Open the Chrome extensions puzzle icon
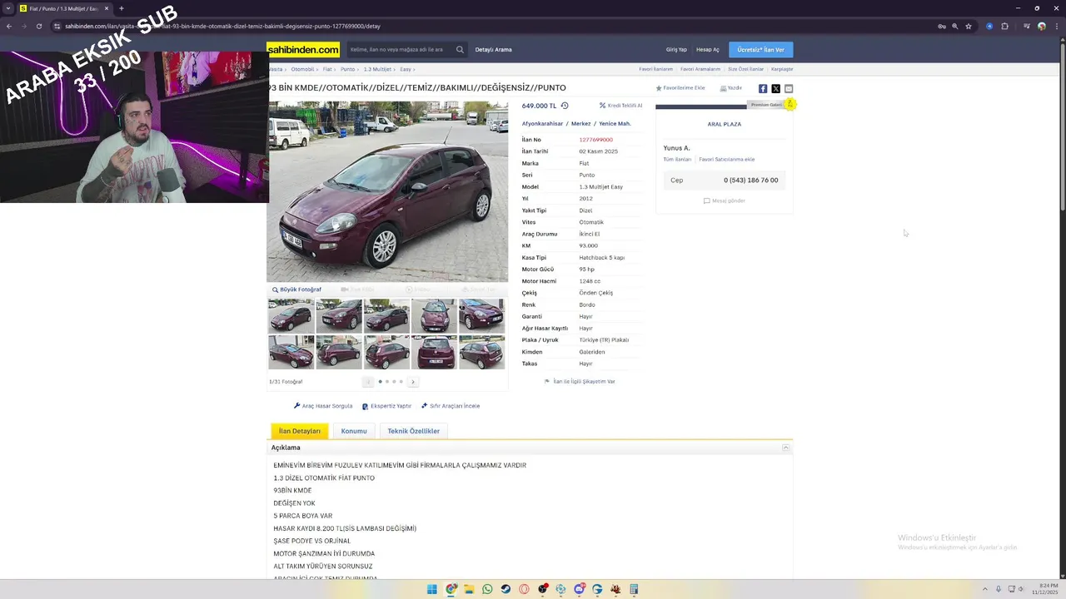This screenshot has width=1066, height=599. point(1005,26)
